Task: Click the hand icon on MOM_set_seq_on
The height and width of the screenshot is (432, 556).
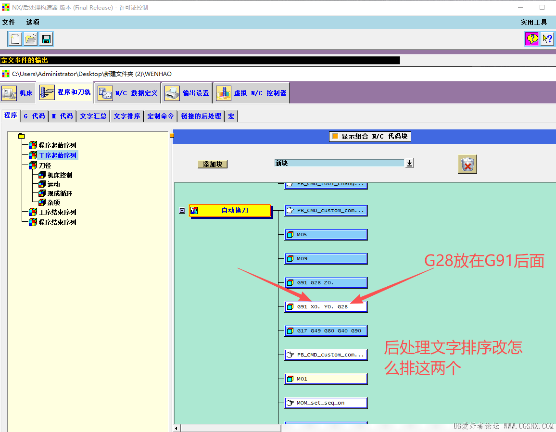Action: tap(290, 403)
